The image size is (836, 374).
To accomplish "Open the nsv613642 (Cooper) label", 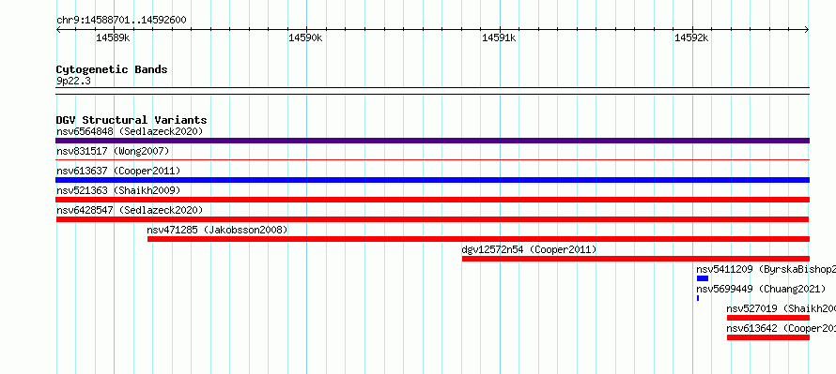I will coord(782,328).
